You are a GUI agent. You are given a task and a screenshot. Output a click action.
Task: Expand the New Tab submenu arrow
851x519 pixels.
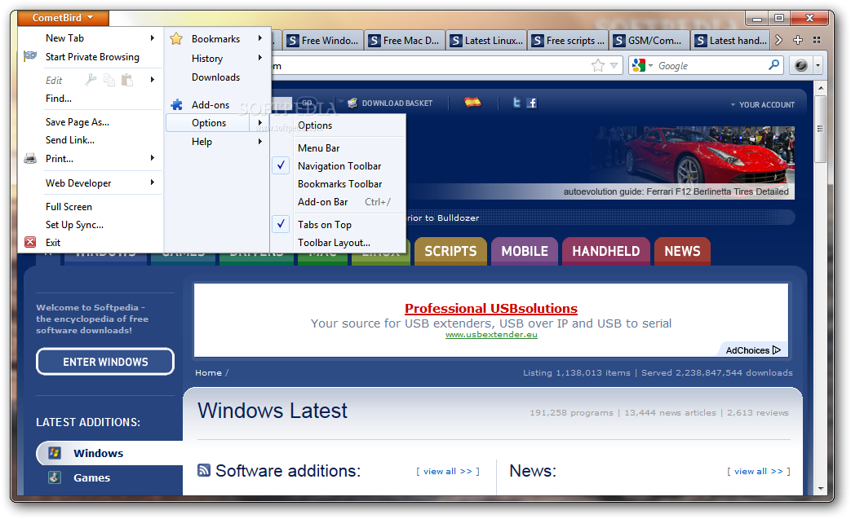coord(153,38)
